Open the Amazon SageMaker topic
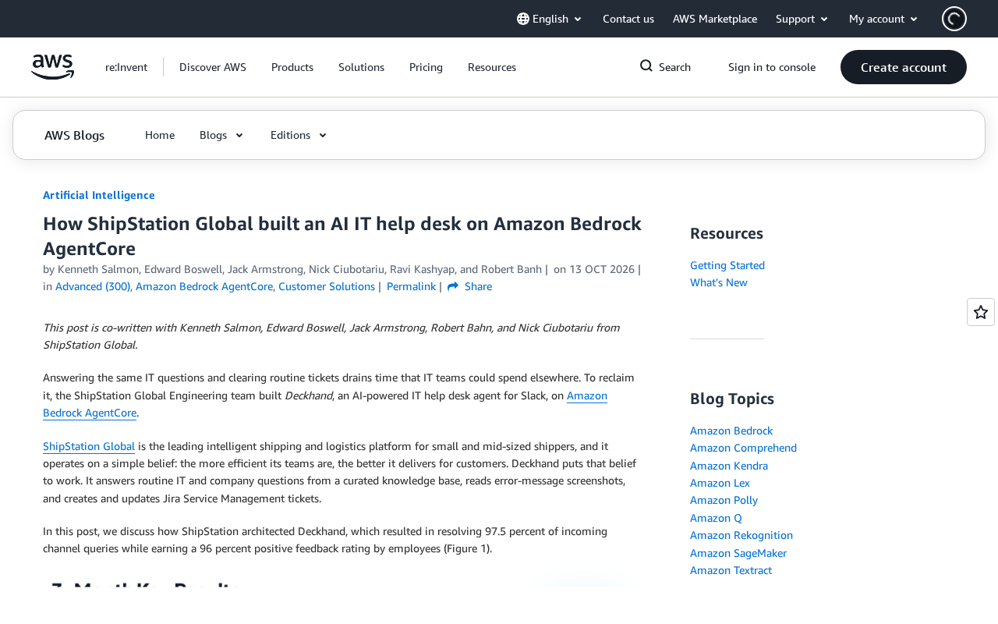The image size is (998, 624). tap(738, 553)
